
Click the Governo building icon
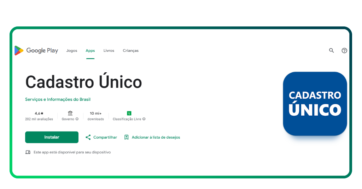coord(70,113)
